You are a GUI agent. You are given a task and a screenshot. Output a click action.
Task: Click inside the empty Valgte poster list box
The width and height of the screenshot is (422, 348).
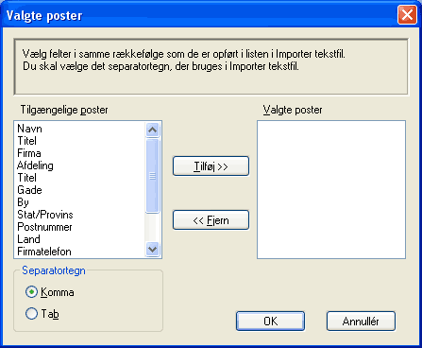[x=331, y=189]
